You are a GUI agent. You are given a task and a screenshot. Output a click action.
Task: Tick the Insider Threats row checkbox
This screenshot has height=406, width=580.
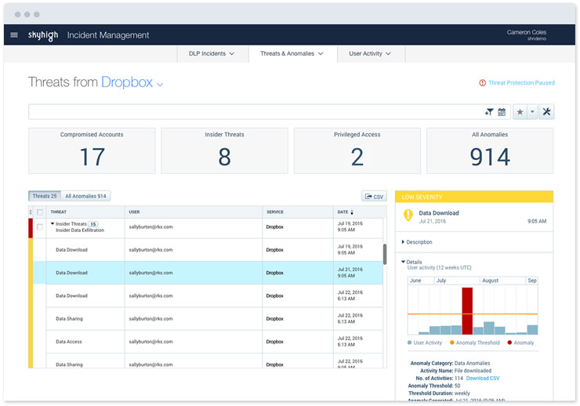pos(39,227)
